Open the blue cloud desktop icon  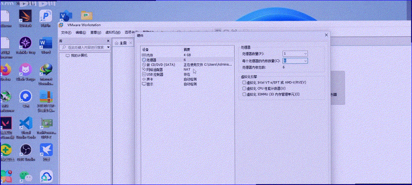[46, 176]
